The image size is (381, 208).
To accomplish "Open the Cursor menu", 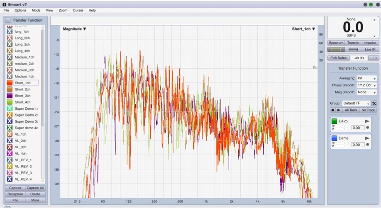I will [78, 10].
